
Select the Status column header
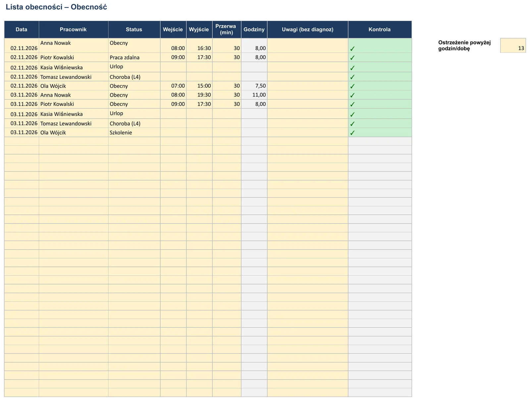coord(134,29)
